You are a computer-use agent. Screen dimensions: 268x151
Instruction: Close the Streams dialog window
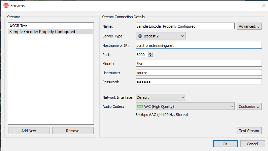tap(263, 5)
